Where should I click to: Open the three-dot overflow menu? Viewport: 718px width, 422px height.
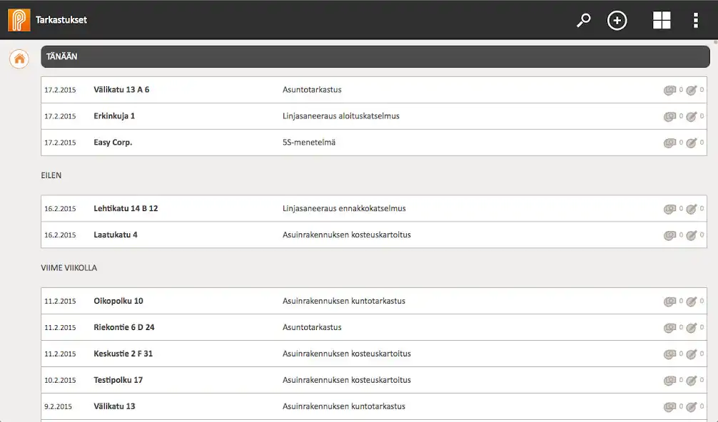click(695, 21)
